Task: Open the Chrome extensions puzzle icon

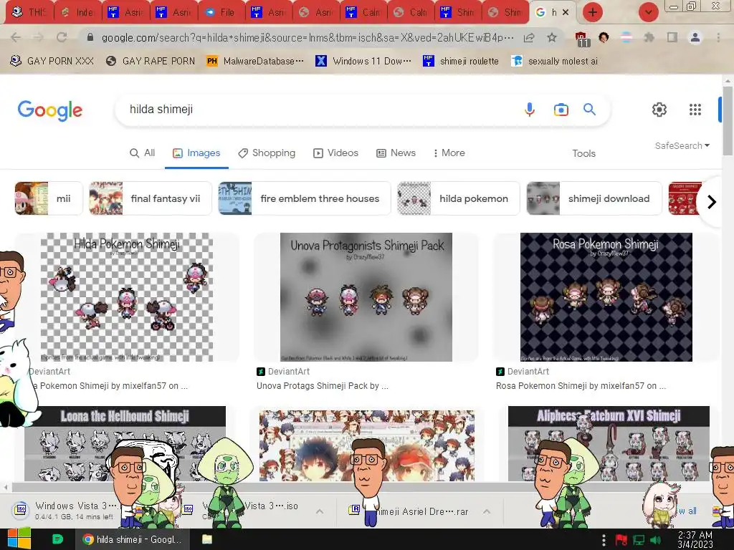Action: (649, 37)
